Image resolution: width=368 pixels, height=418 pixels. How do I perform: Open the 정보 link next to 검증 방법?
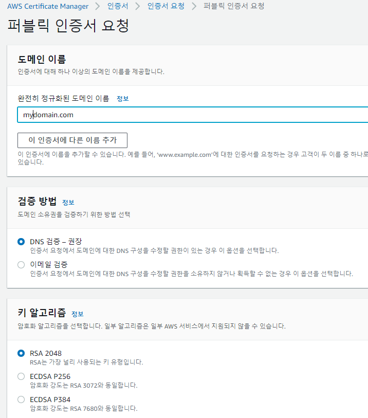coord(68,203)
